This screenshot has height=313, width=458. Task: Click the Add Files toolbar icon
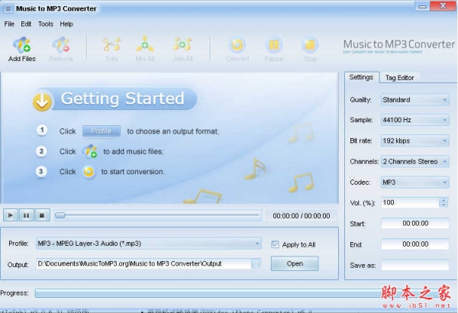pyautogui.click(x=21, y=45)
